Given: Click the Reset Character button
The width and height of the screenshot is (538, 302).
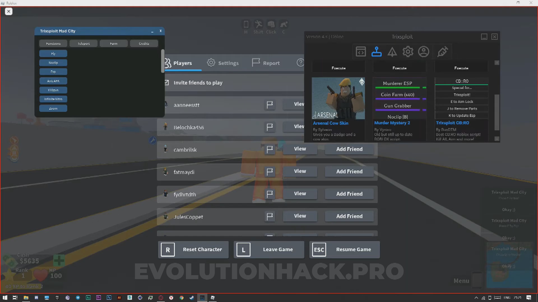Looking at the screenshot, I should pyautogui.click(x=193, y=249).
